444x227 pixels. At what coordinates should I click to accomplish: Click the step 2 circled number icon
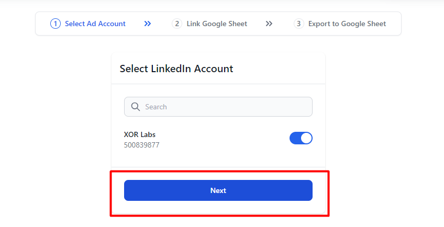point(177,24)
